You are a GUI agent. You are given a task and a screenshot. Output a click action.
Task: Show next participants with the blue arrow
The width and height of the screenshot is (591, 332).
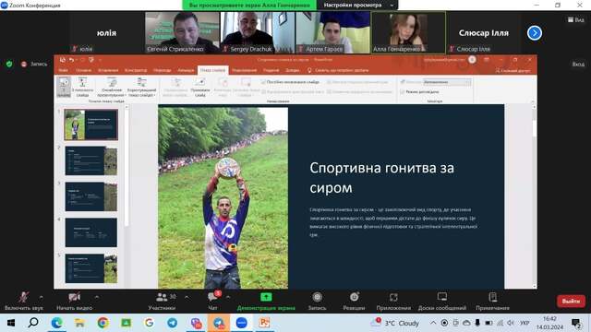(535, 33)
